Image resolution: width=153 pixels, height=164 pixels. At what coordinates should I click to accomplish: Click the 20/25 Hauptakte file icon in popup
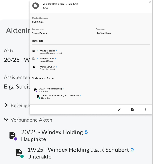point(36,90)
